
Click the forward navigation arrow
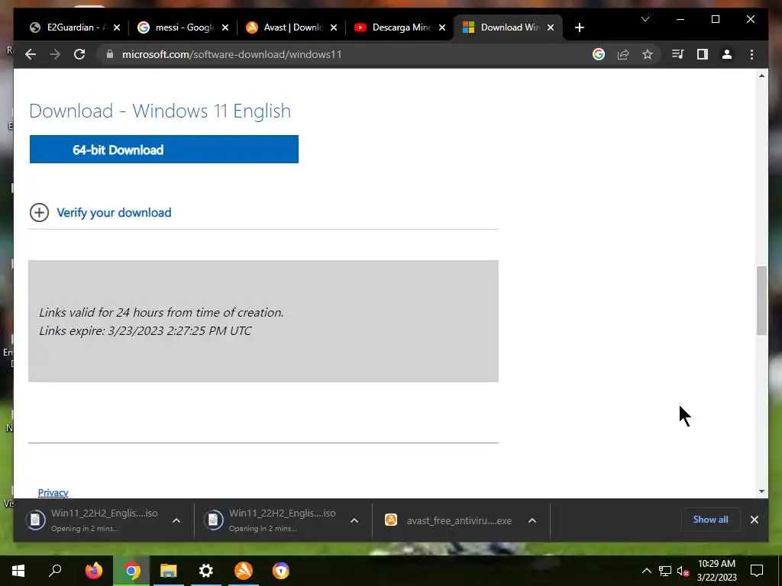click(55, 54)
